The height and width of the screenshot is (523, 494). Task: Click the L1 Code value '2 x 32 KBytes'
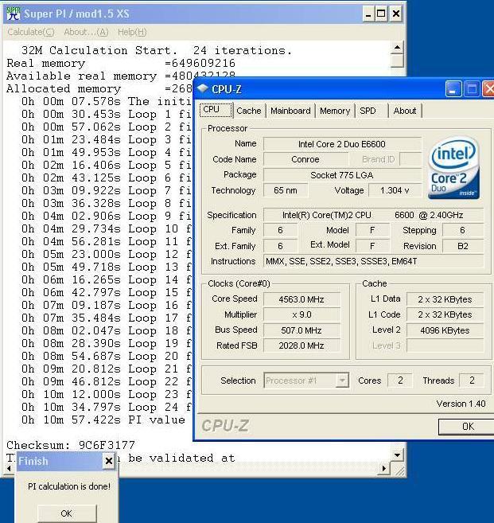(445, 315)
